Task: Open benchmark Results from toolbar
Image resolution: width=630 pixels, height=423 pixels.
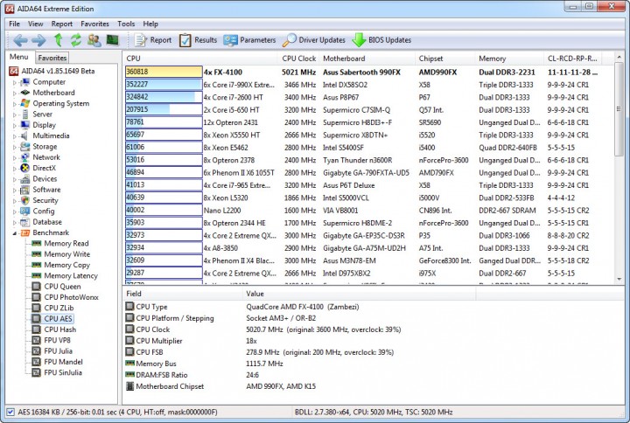Action: point(198,40)
